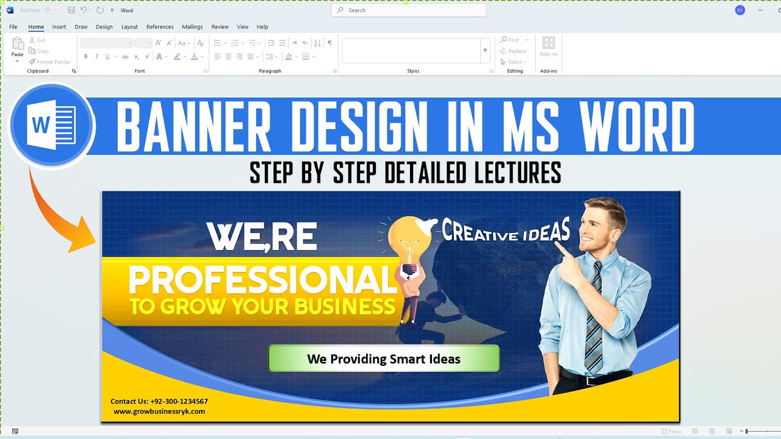This screenshot has width=781, height=439.
Task: Switch to the Design tab
Action: [x=104, y=27]
